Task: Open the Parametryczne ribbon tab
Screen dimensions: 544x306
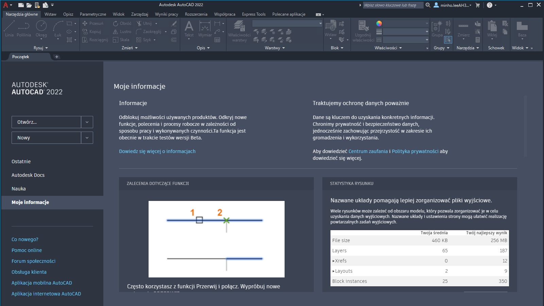Action: tap(93, 14)
